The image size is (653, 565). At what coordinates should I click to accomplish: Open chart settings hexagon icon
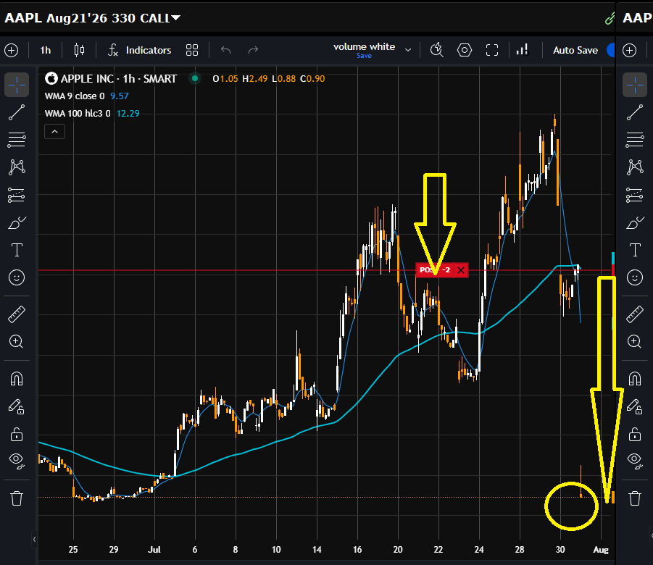[x=465, y=51]
